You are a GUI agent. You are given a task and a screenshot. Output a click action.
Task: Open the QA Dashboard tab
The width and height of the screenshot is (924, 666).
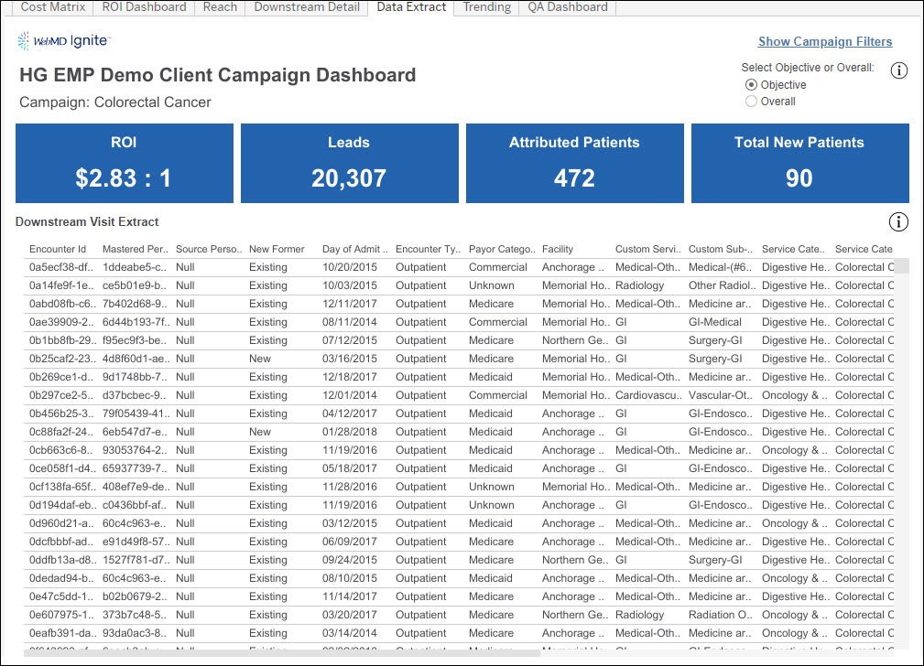pos(567,7)
